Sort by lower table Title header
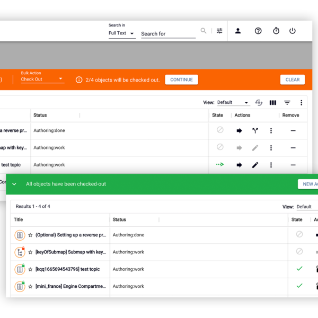Screen dimensions: 318x318 coord(18,219)
